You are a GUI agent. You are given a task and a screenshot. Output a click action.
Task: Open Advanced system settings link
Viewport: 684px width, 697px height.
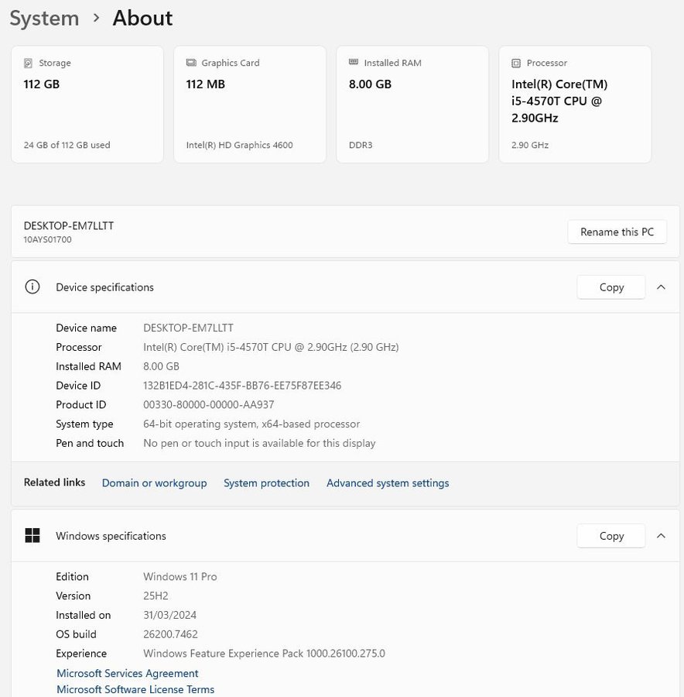pyautogui.click(x=387, y=483)
